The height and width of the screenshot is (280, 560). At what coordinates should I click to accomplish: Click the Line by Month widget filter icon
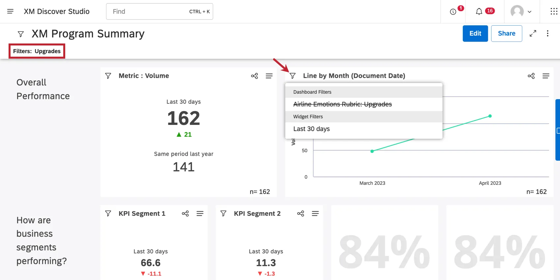click(x=293, y=76)
